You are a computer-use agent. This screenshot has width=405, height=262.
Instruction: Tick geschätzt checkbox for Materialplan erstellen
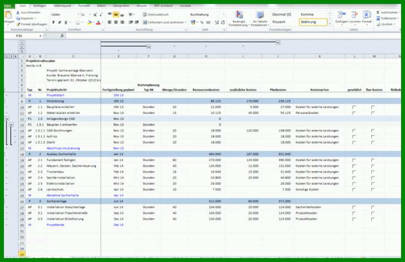(354, 113)
